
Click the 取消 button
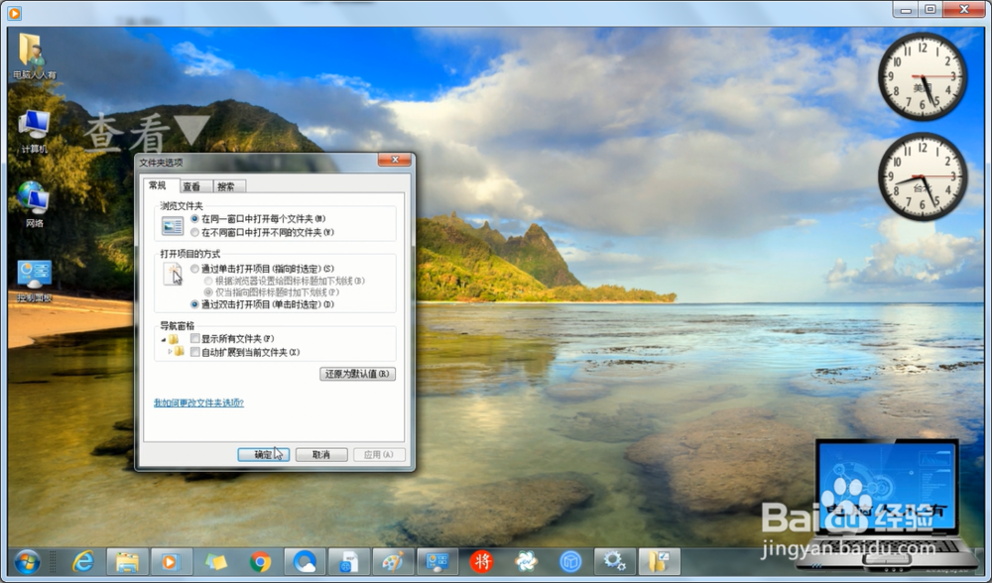point(321,455)
